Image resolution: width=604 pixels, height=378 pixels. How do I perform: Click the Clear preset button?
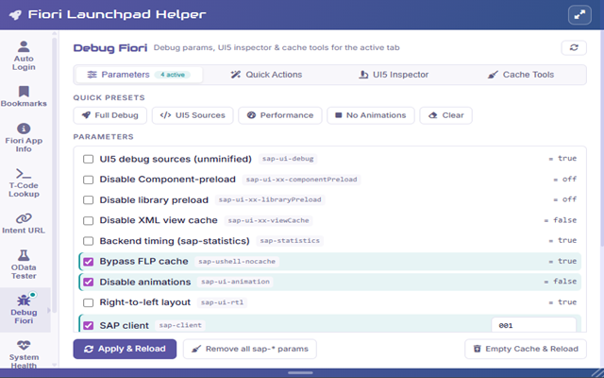[445, 115]
